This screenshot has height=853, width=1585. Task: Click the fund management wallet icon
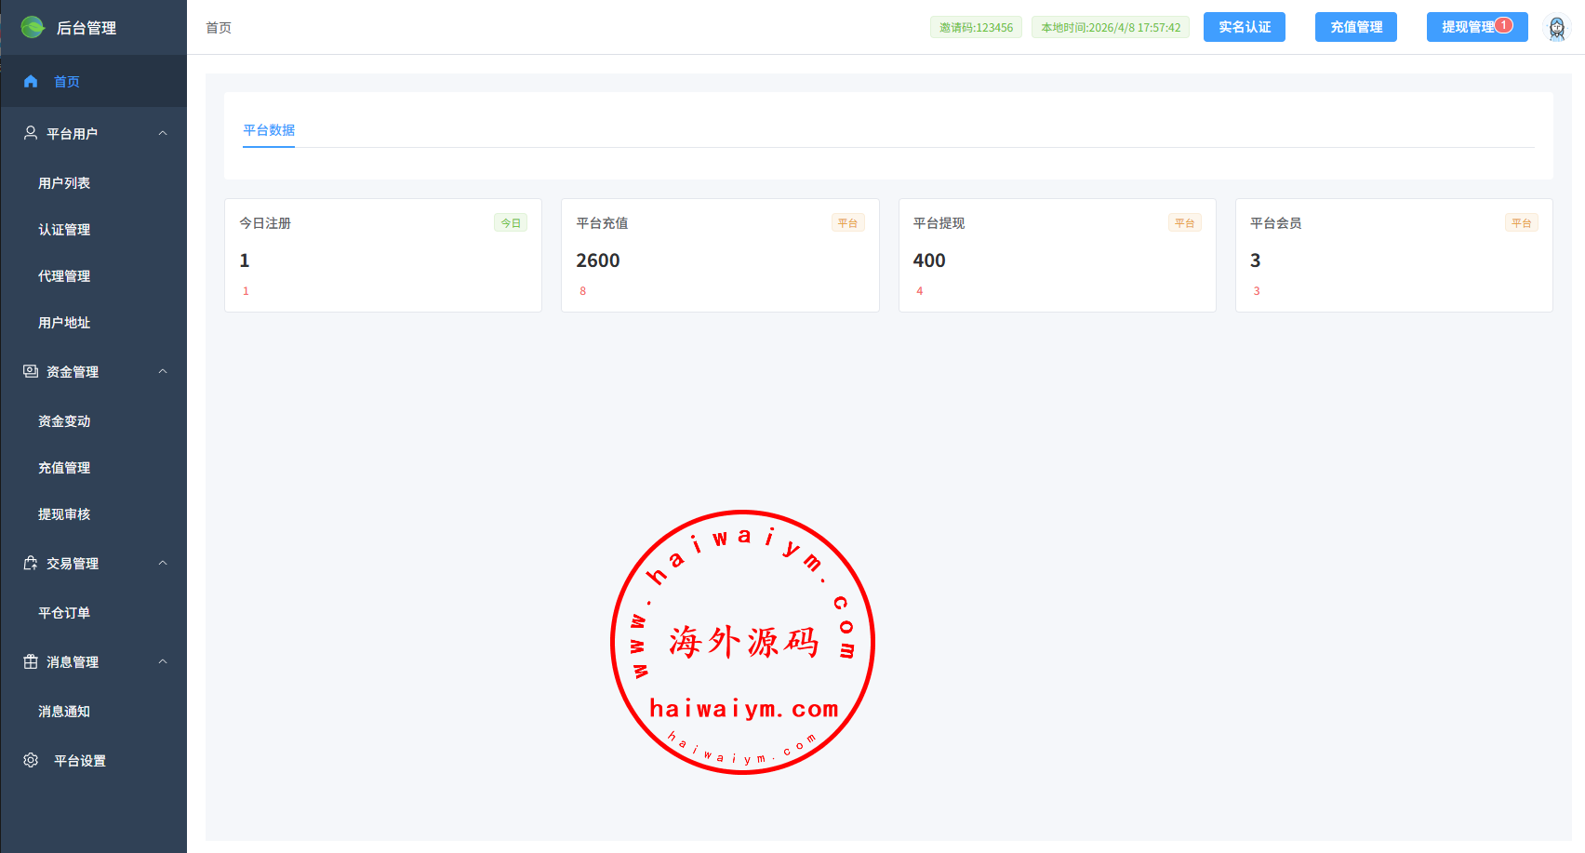pos(31,371)
